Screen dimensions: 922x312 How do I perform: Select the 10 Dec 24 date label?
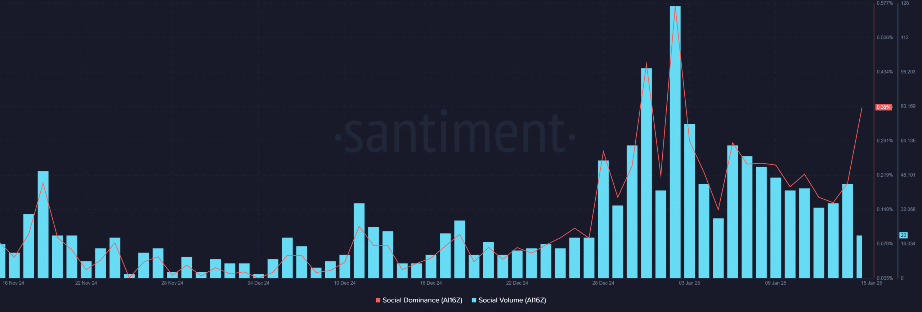click(x=345, y=283)
